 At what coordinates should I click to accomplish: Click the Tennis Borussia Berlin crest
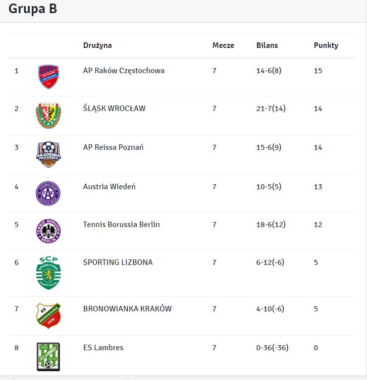(48, 231)
